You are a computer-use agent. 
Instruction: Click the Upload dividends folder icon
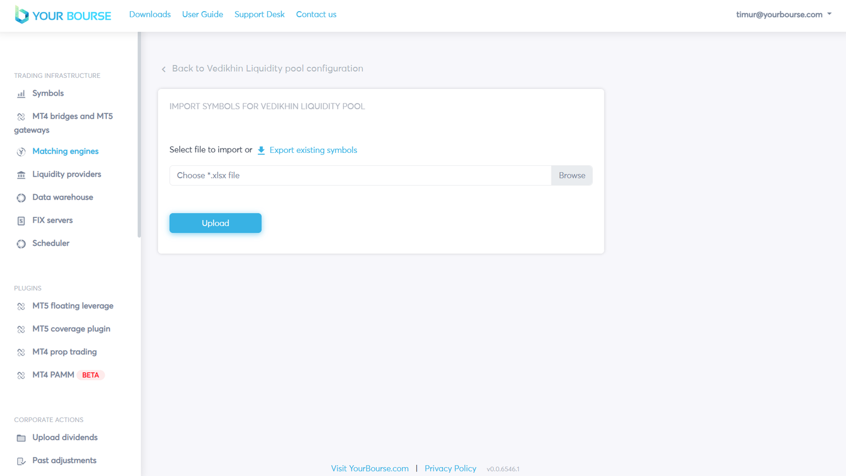[21, 438]
